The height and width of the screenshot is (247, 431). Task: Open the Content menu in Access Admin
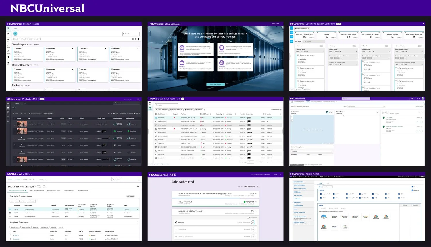pyautogui.click(x=295, y=177)
